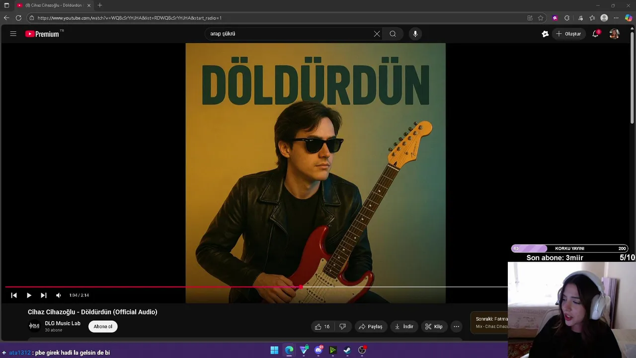Like the video with thumbs up
Image resolution: width=636 pixels, height=358 pixels.
point(322,327)
